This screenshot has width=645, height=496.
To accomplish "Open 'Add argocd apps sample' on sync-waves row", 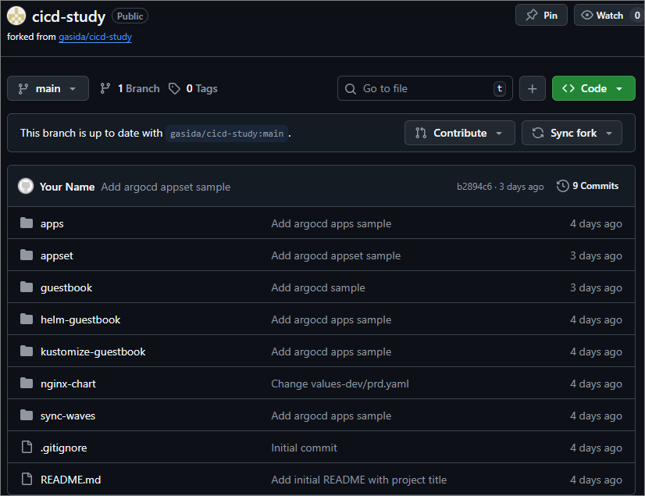I will [331, 416].
